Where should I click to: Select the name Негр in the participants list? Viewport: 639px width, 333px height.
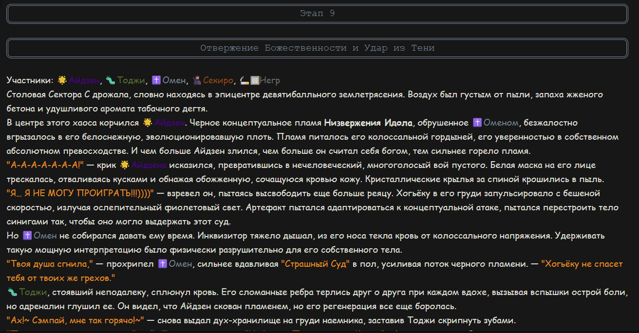270,80
